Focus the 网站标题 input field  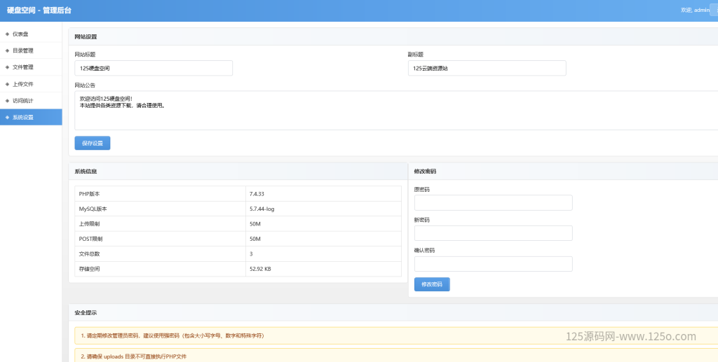(153, 68)
